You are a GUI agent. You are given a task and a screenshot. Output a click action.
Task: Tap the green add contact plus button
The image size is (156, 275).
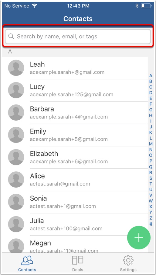[x=139, y=238]
